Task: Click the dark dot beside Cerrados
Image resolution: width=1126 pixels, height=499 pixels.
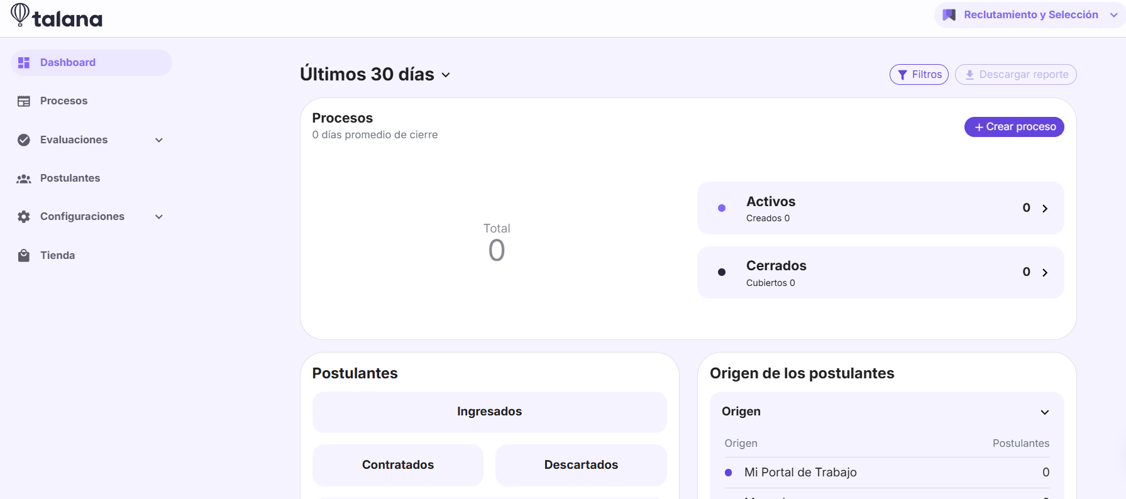Action: (722, 272)
